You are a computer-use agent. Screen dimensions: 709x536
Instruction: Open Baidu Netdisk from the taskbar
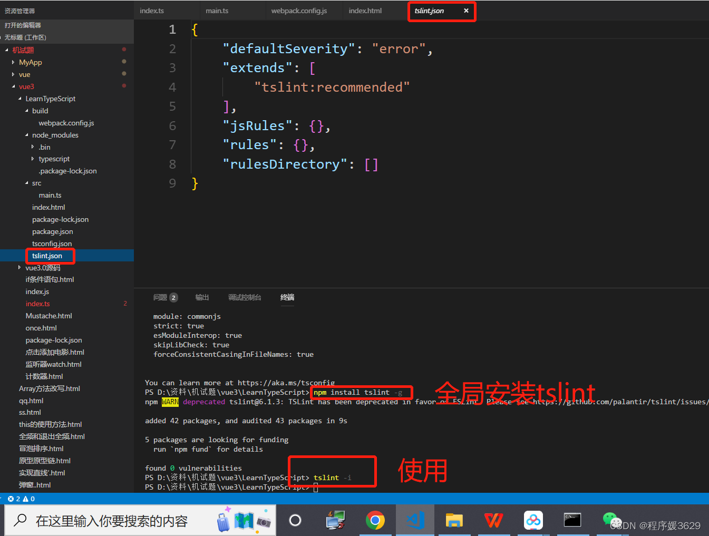point(533,520)
